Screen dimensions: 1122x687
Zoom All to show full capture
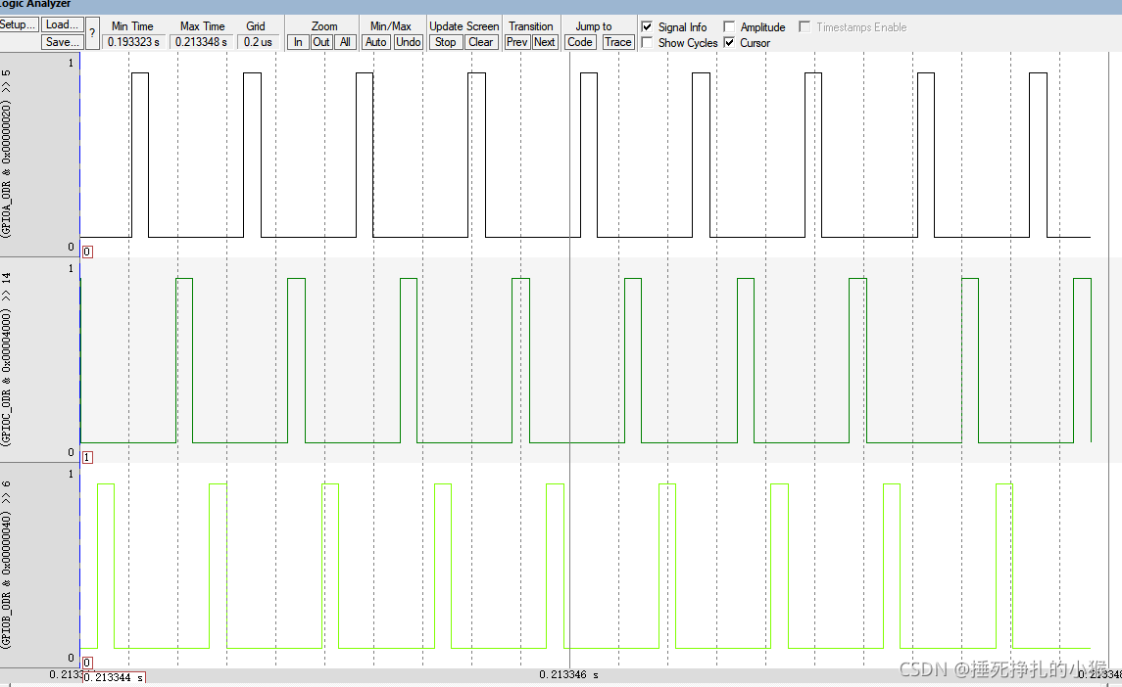point(345,42)
